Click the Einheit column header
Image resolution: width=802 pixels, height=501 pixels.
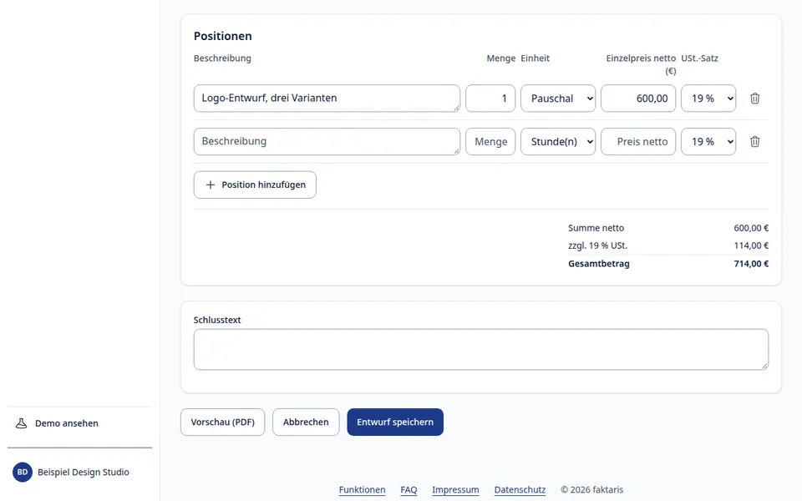pyautogui.click(x=535, y=58)
